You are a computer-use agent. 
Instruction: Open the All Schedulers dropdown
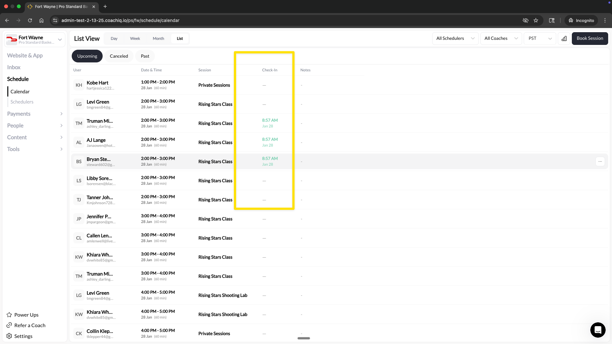pos(455,38)
